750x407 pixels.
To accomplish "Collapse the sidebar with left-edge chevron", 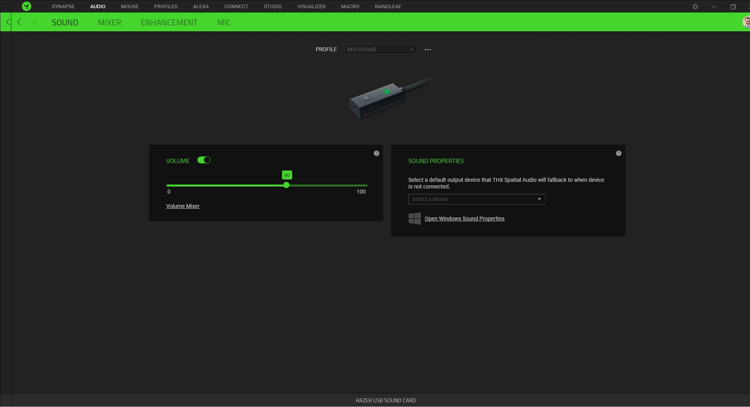I will 8,22.
